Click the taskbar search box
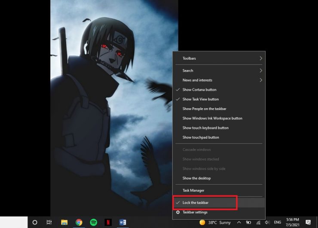Image resolution: width=318 pixels, height=228 pixels. click(x=14, y=222)
